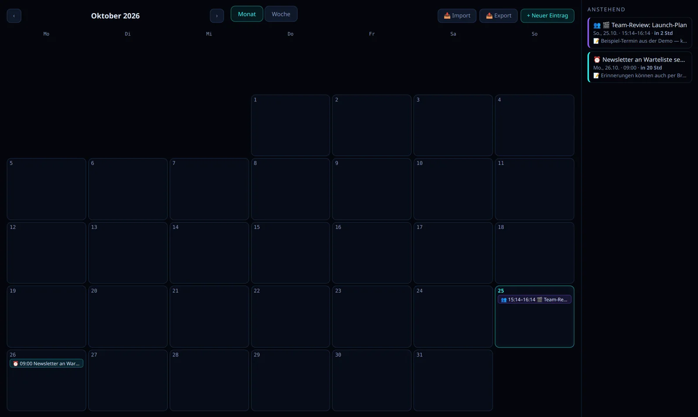Viewport: 698px width, 417px height.
Task: Select day 10 cell
Action: tap(453, 189)
